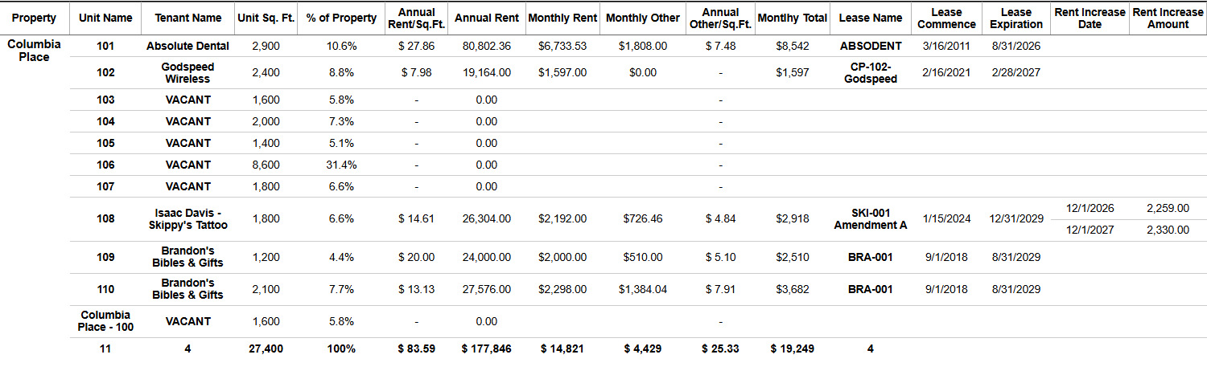Click the Absolute Dental tenant cell
1207x375 pixels.
[x=187, y=46]
